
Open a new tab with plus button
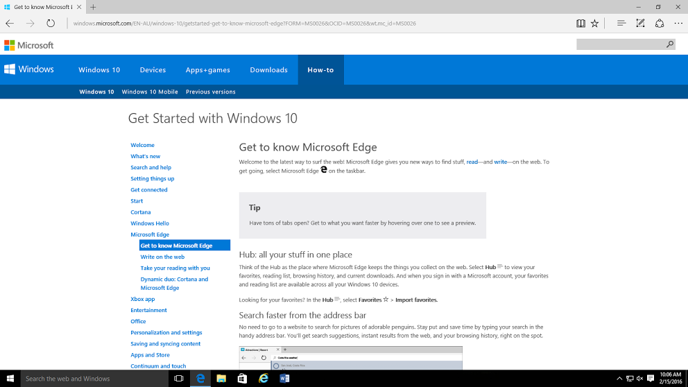pos(93,7)
